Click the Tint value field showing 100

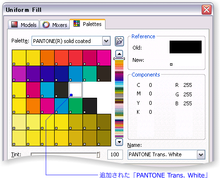click(115, 154)
